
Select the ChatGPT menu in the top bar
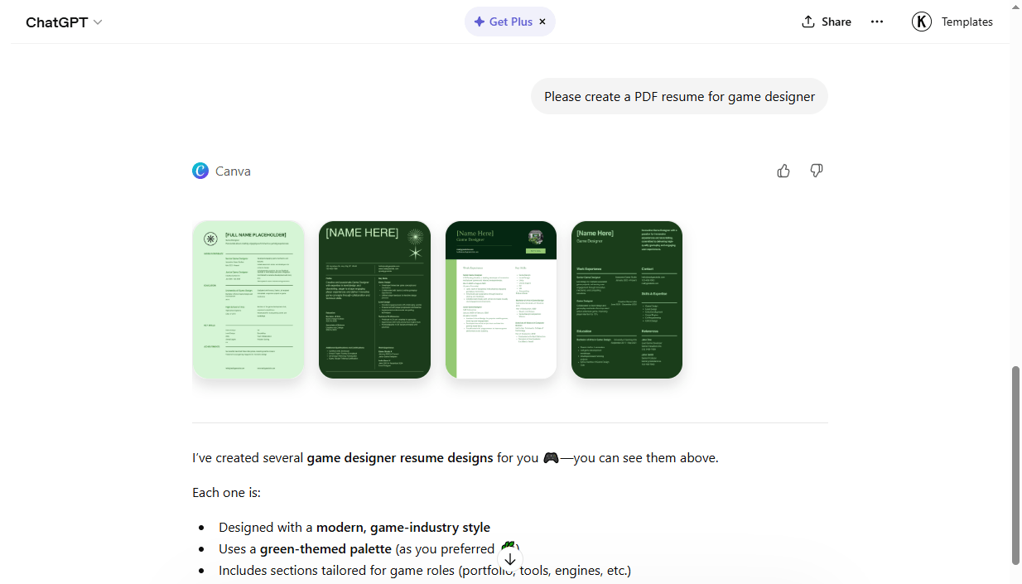point(64,22)
